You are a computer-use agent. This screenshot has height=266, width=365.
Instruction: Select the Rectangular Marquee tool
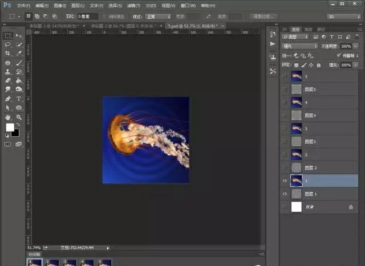pos(8,35)
